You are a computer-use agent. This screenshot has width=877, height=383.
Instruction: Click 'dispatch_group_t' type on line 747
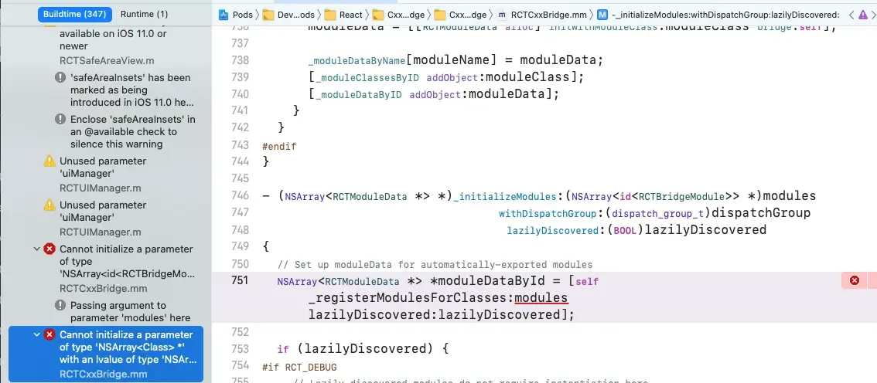[x=657, y=213]
